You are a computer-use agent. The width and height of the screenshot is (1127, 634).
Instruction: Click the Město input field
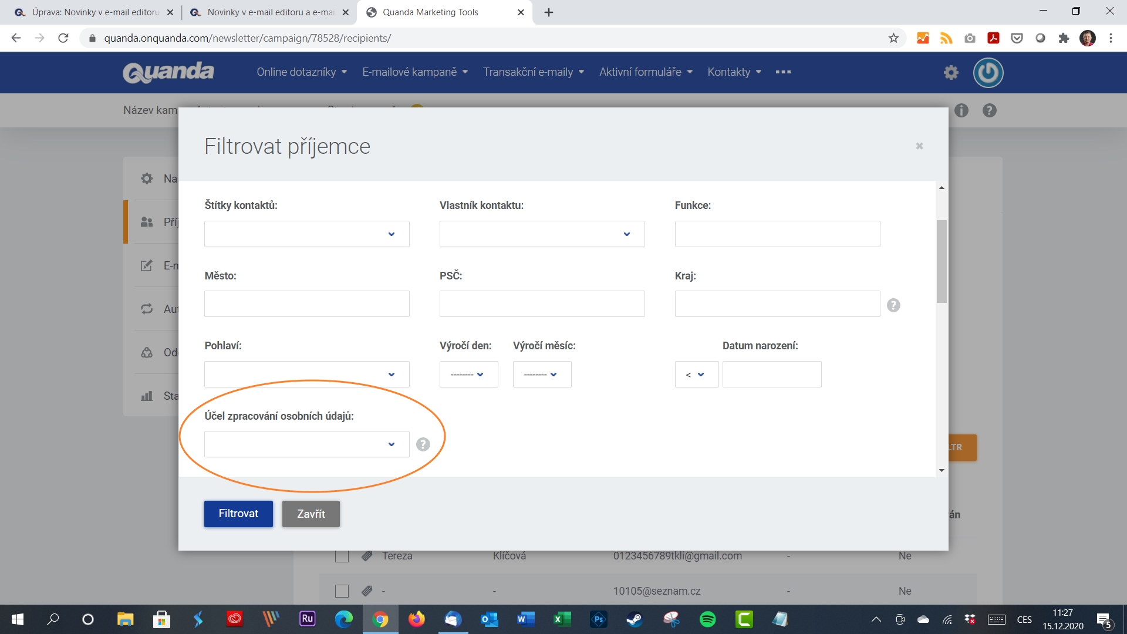point(306,303)
